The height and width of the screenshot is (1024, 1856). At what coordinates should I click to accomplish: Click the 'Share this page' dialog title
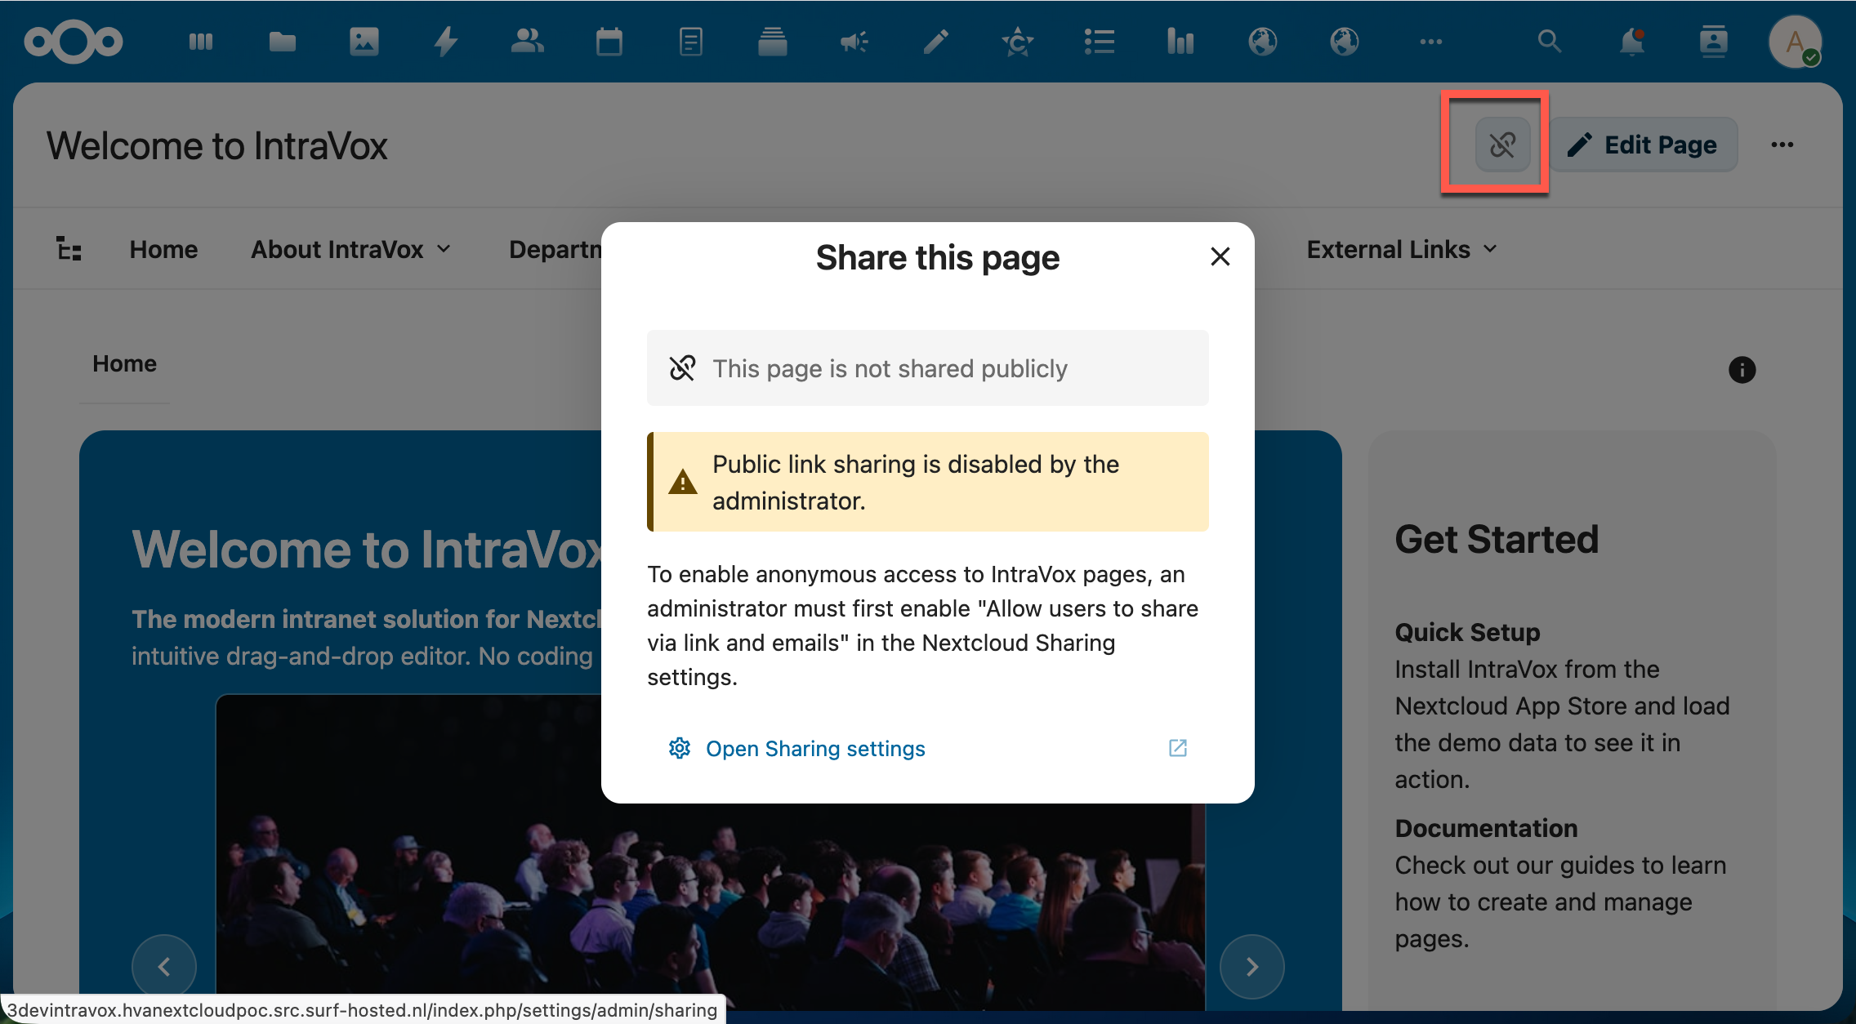(937, 258)
